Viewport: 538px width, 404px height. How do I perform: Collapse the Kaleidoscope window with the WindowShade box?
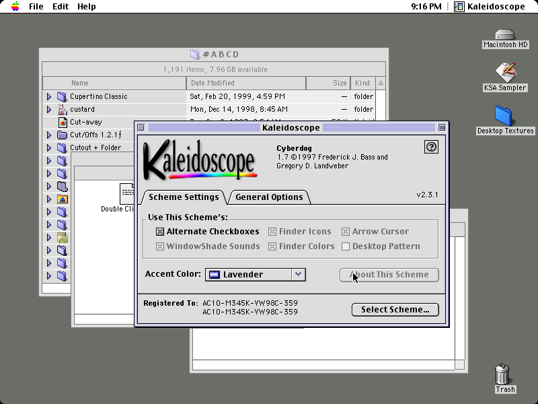pos(442,128)
